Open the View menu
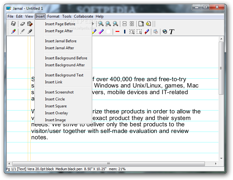233x180 pixels. coord(29,16)
